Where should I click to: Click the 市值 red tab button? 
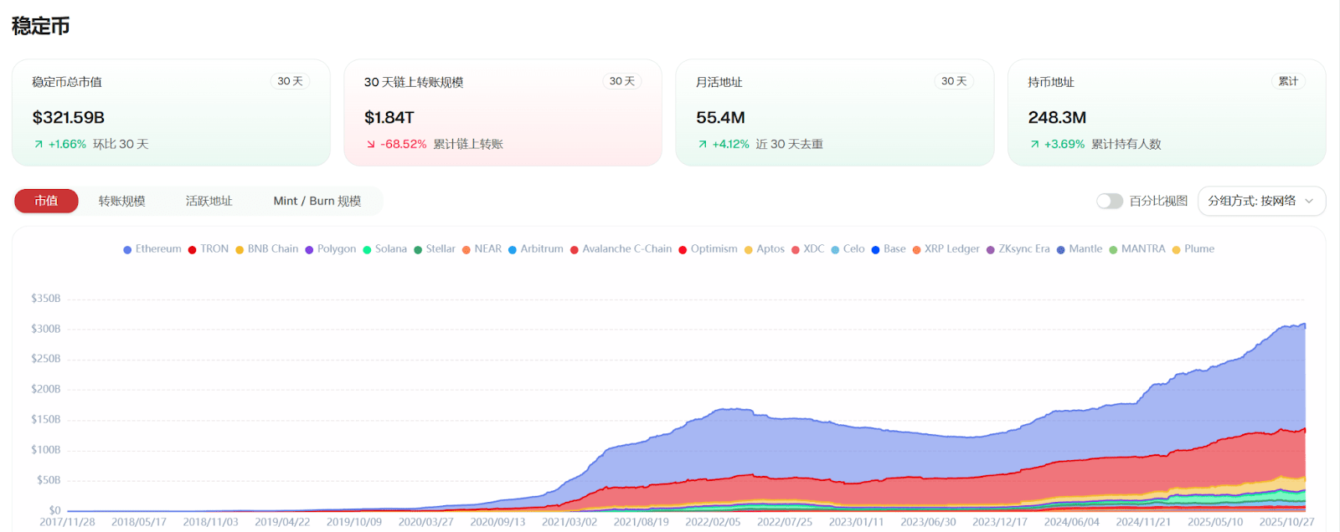(x=46, y=201)
